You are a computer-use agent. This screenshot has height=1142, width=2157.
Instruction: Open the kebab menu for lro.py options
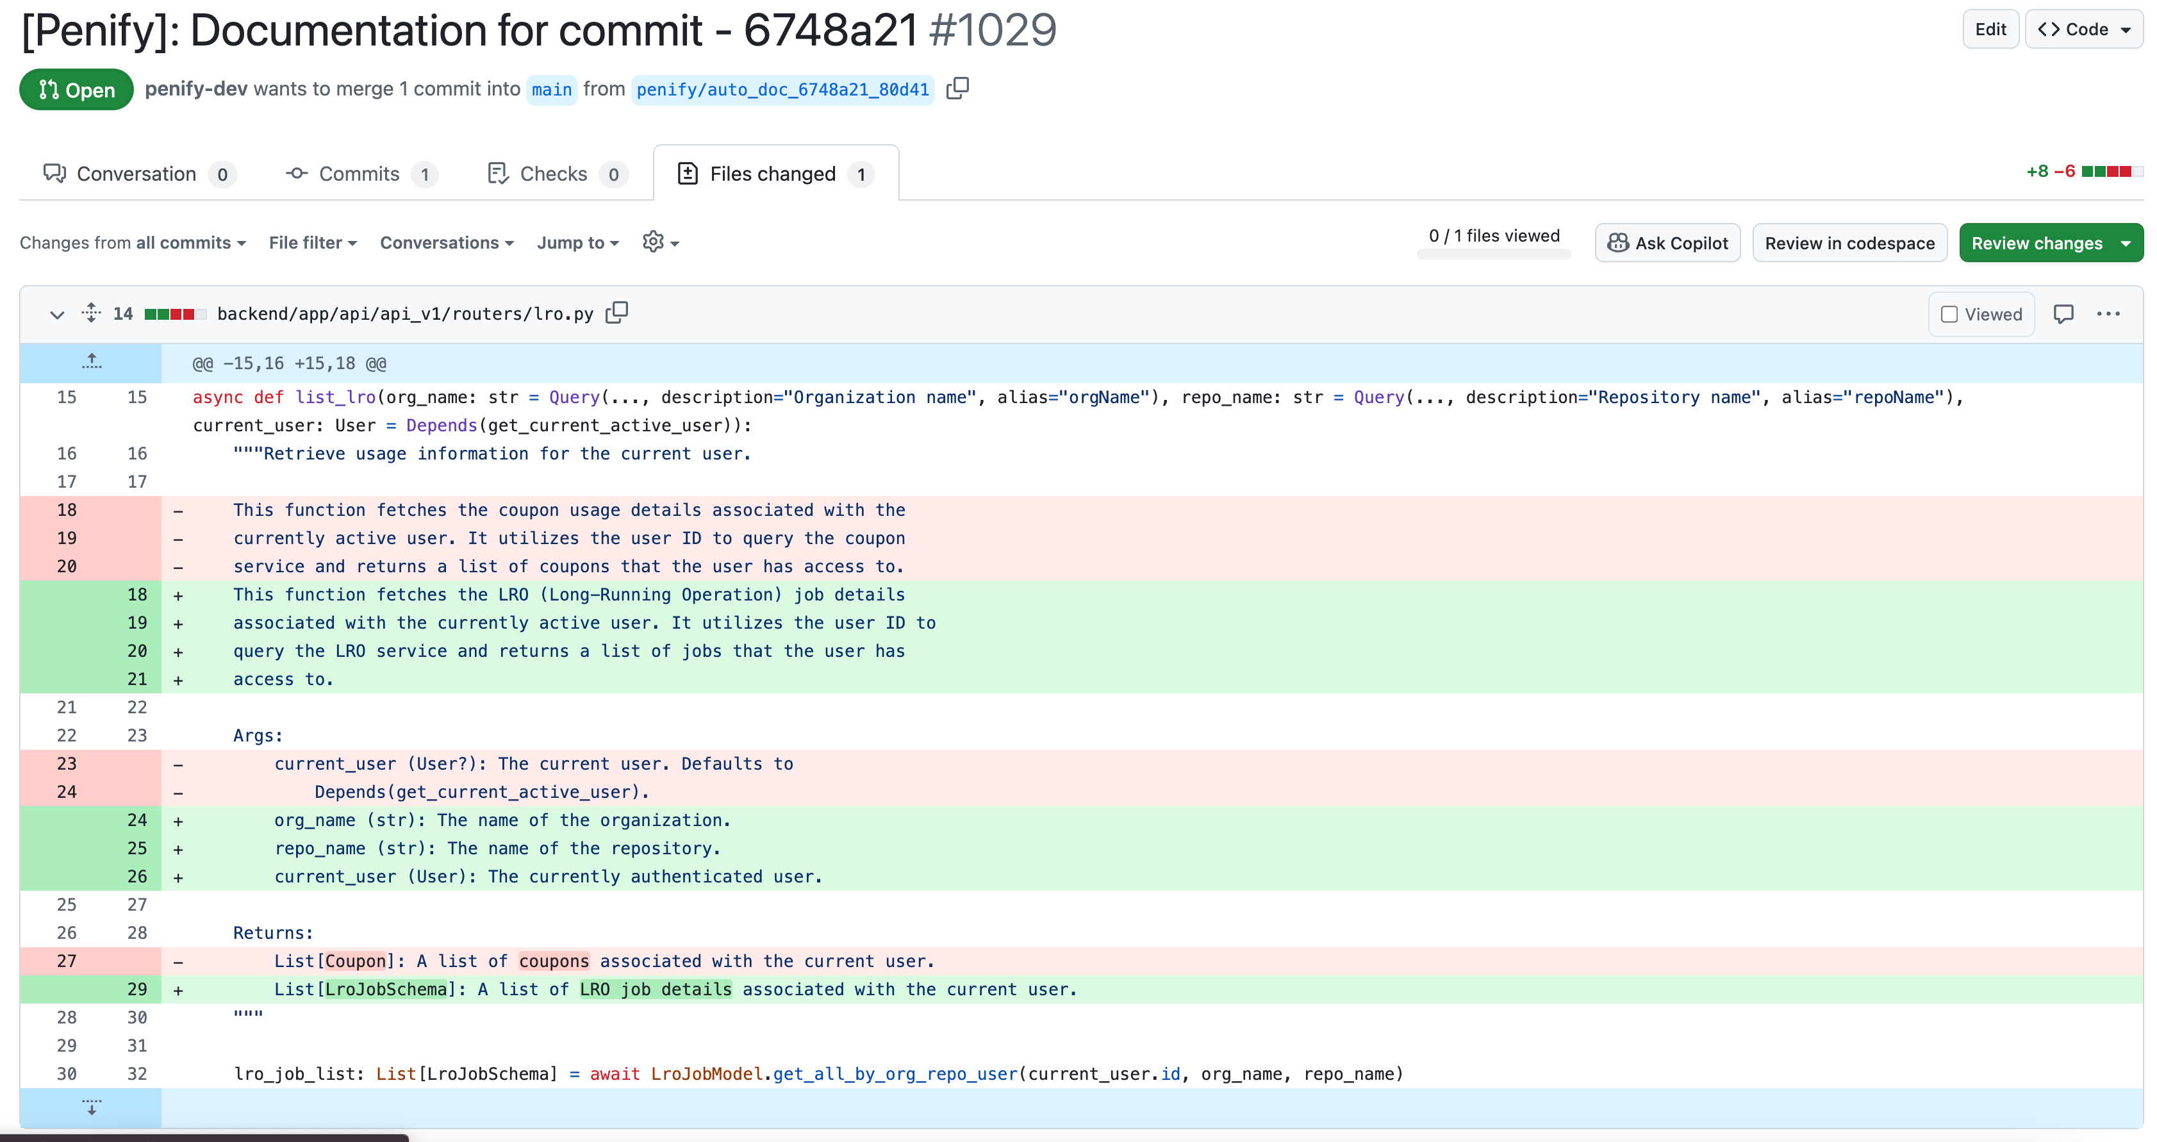pos(2110,314)
